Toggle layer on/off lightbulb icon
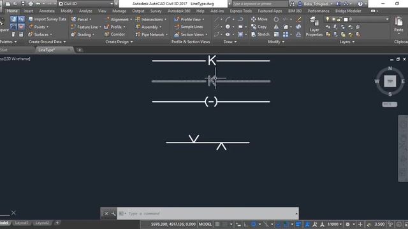Screen dimensions: 408x229 pos(328,19)
